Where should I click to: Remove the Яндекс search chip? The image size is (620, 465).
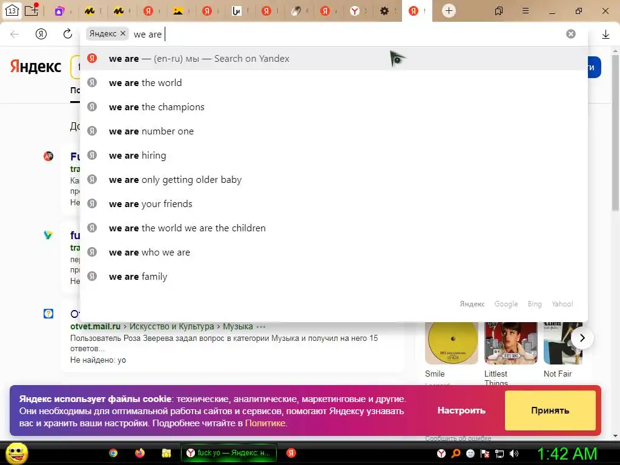click(x=122, y=34)
